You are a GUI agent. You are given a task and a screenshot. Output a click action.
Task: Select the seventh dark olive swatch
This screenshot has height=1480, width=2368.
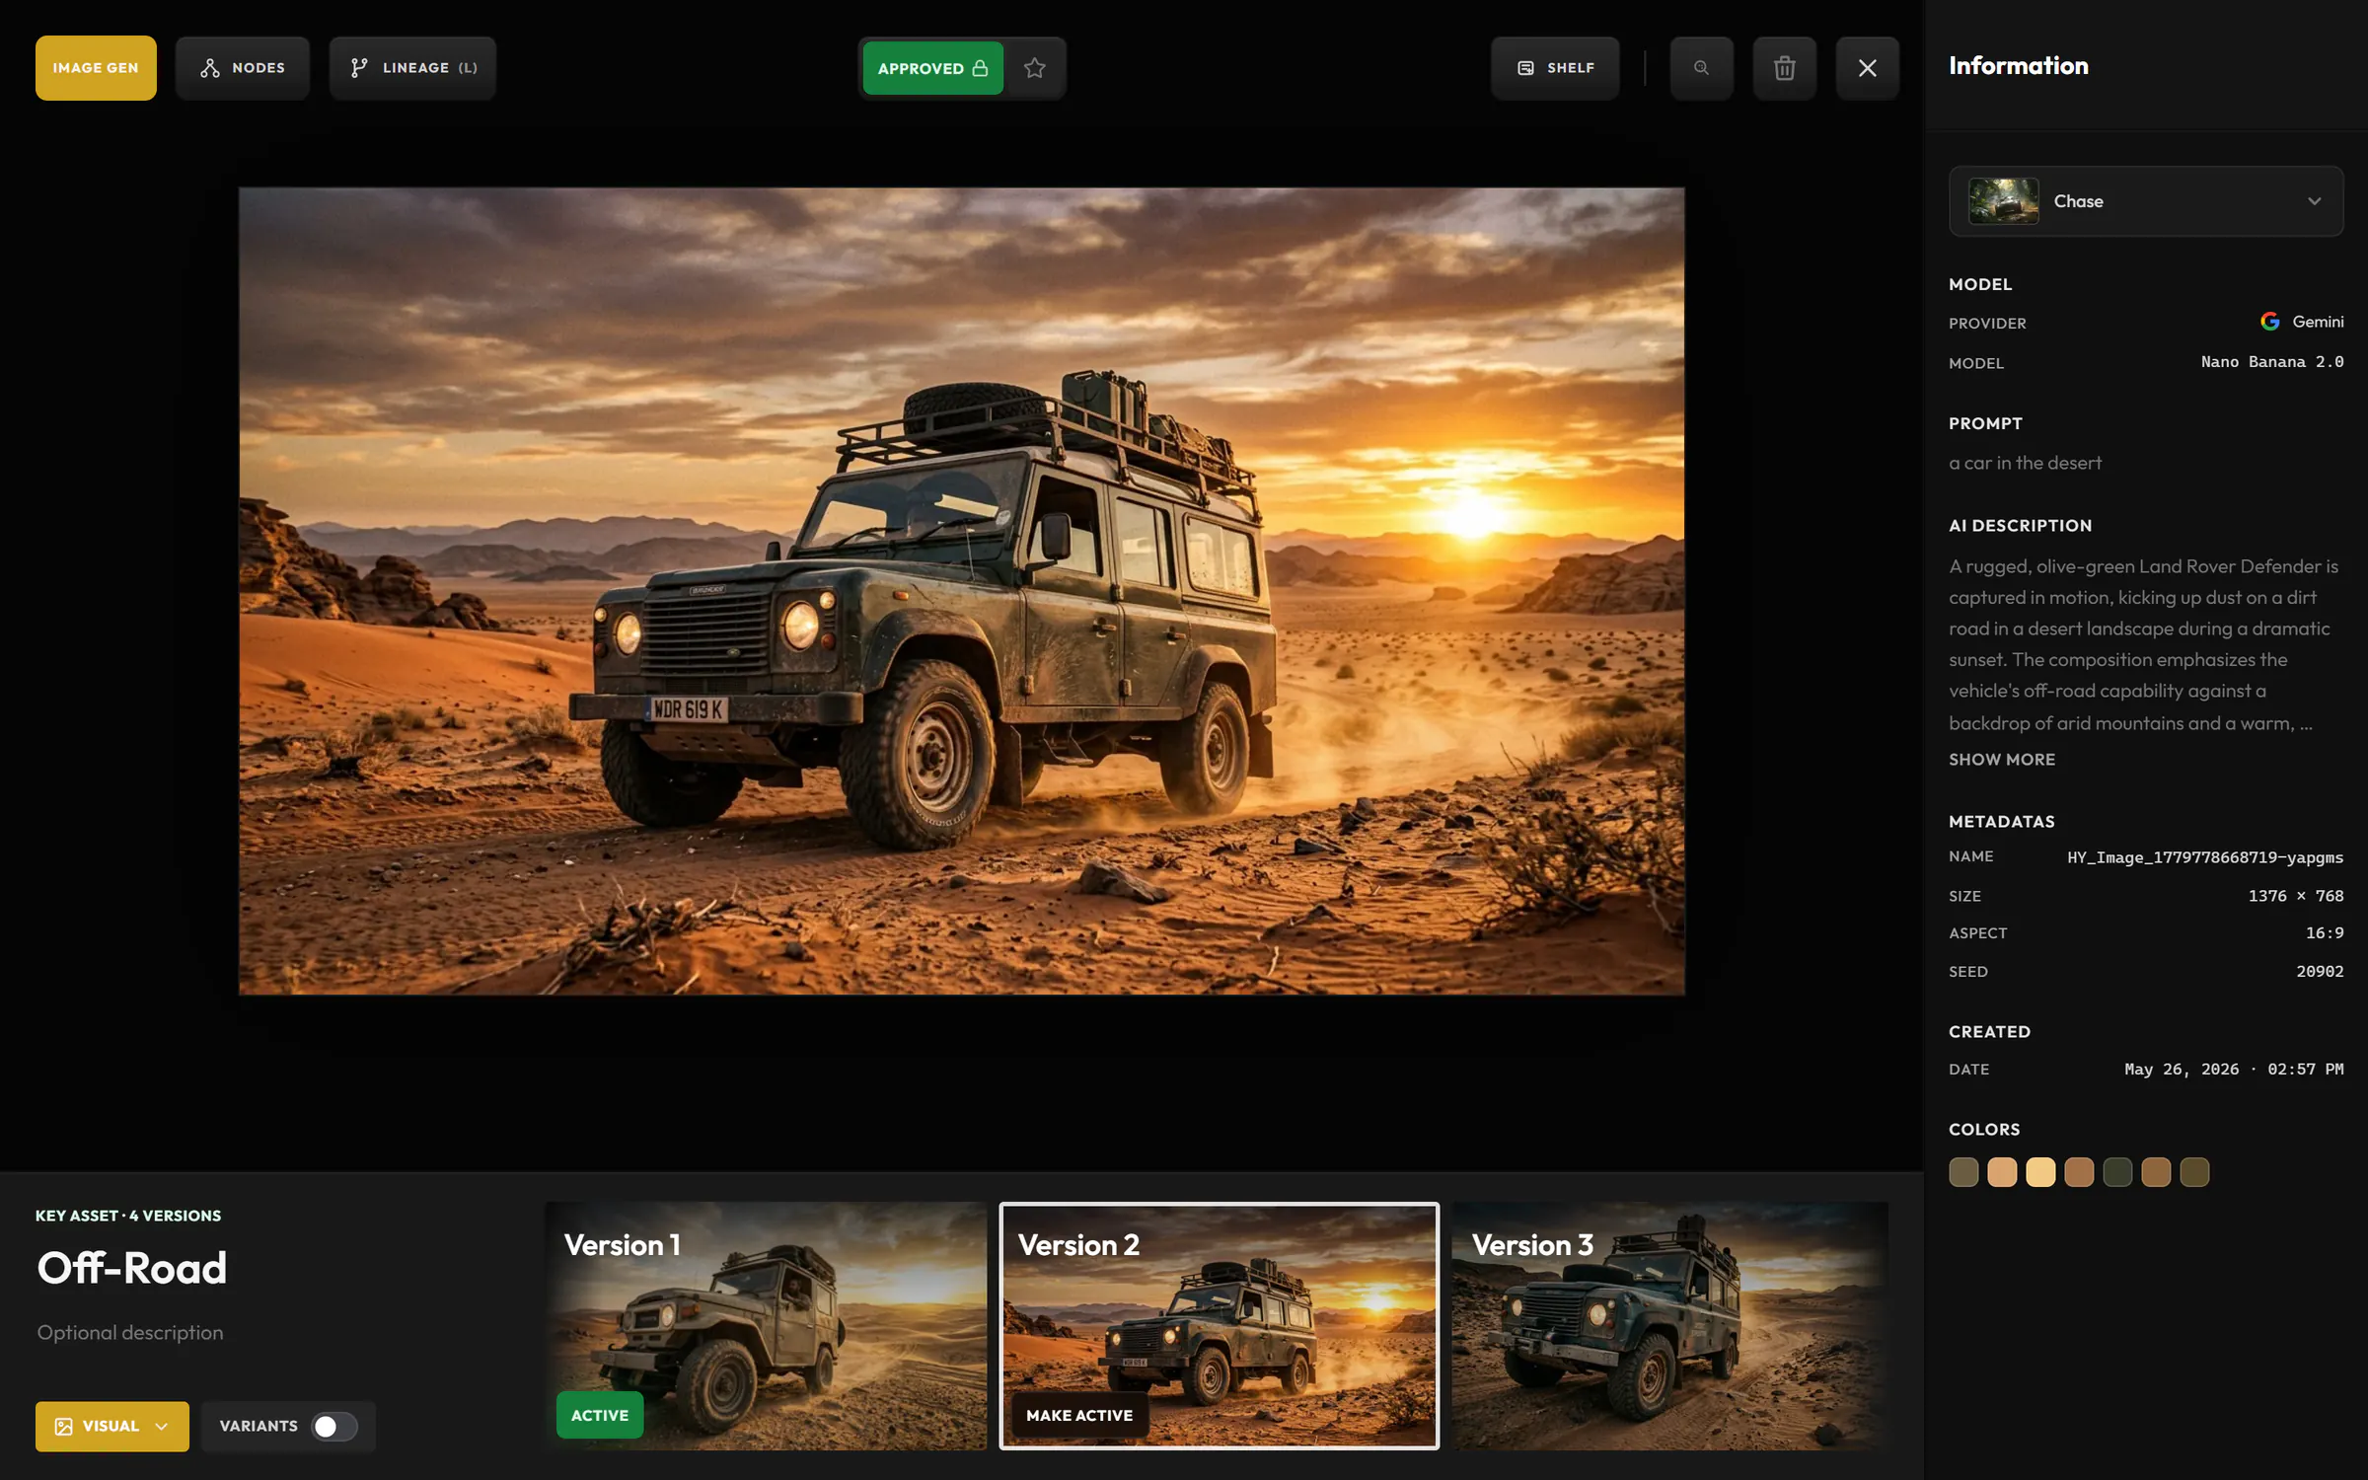click(x=2194, y=1172)
